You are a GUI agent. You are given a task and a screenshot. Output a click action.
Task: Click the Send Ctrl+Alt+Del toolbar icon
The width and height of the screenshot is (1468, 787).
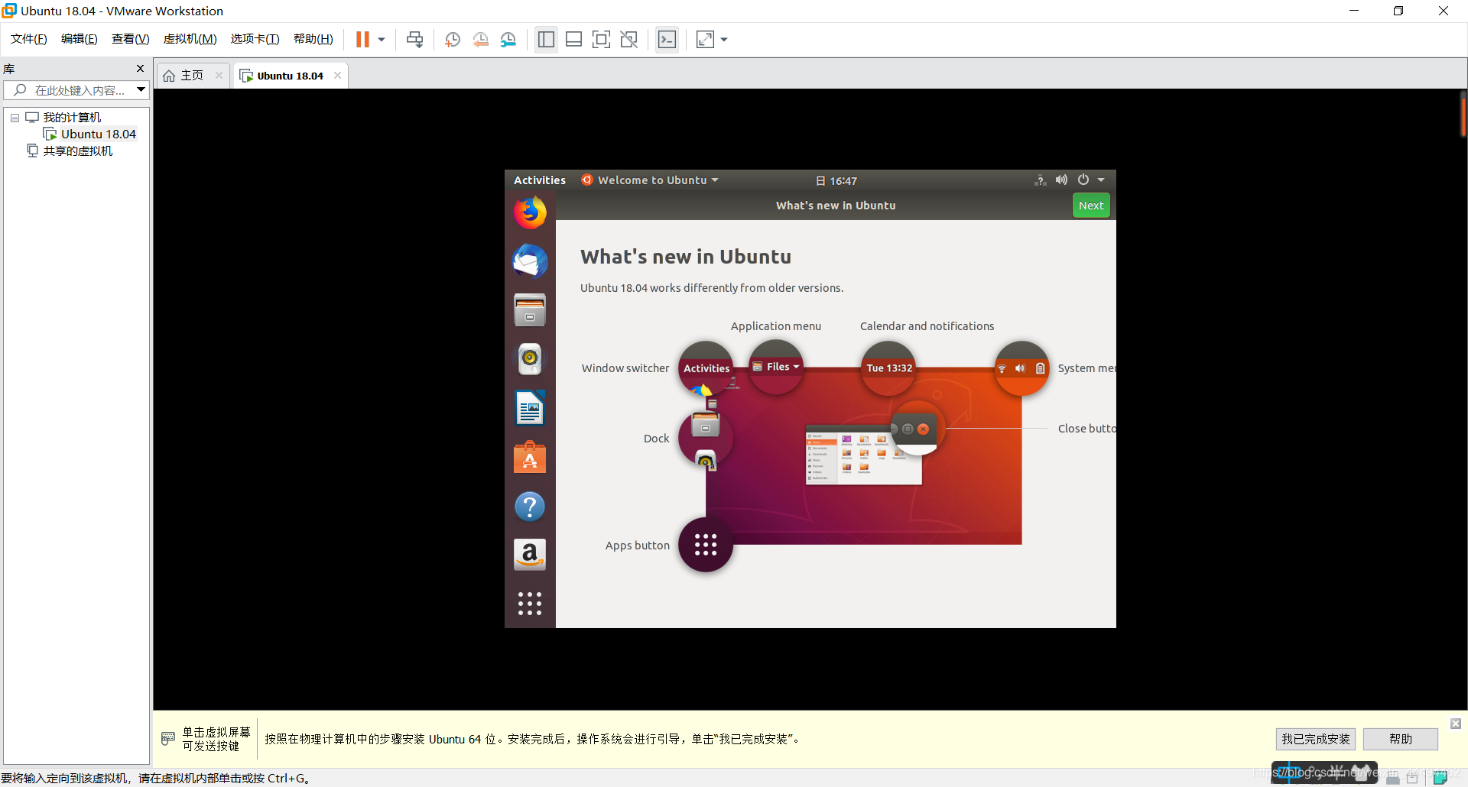pos(415,40)
